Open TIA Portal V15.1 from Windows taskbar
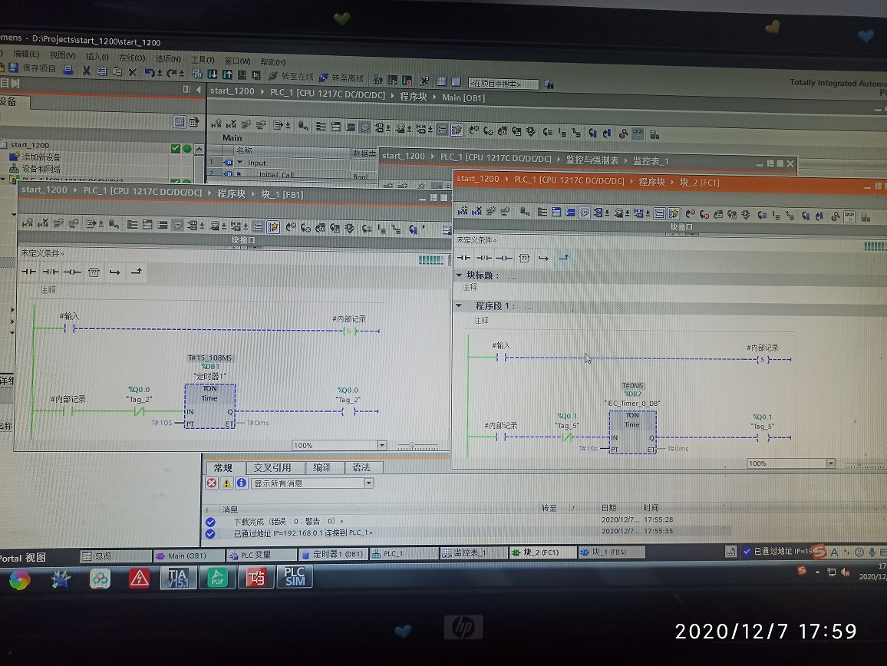887x666 pixels. [x=178, y=577]
